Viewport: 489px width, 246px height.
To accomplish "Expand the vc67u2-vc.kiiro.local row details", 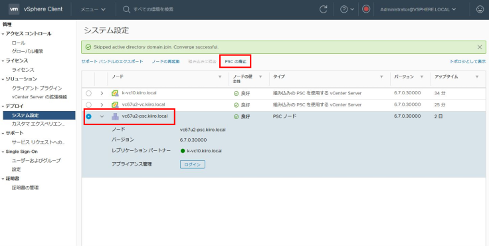I will (x=102, y=105).
